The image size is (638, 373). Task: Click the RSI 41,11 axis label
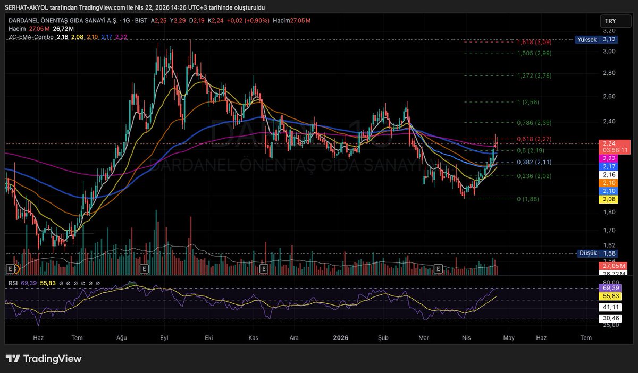[611, 307]
